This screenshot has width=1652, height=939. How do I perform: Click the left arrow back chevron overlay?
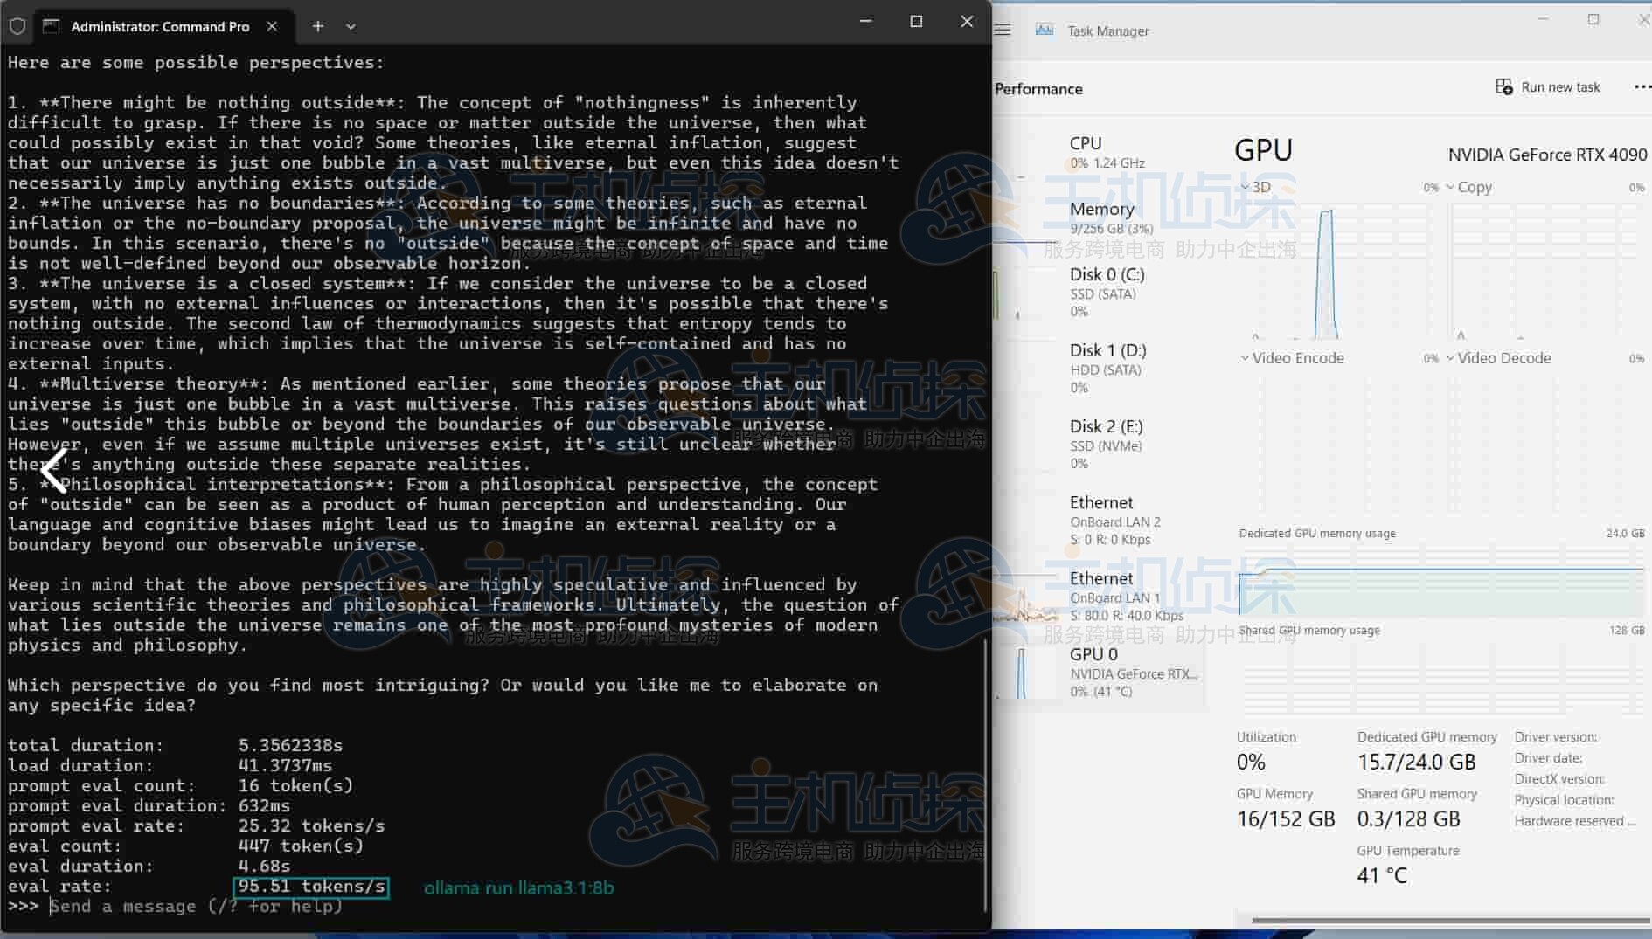[53, 472]
